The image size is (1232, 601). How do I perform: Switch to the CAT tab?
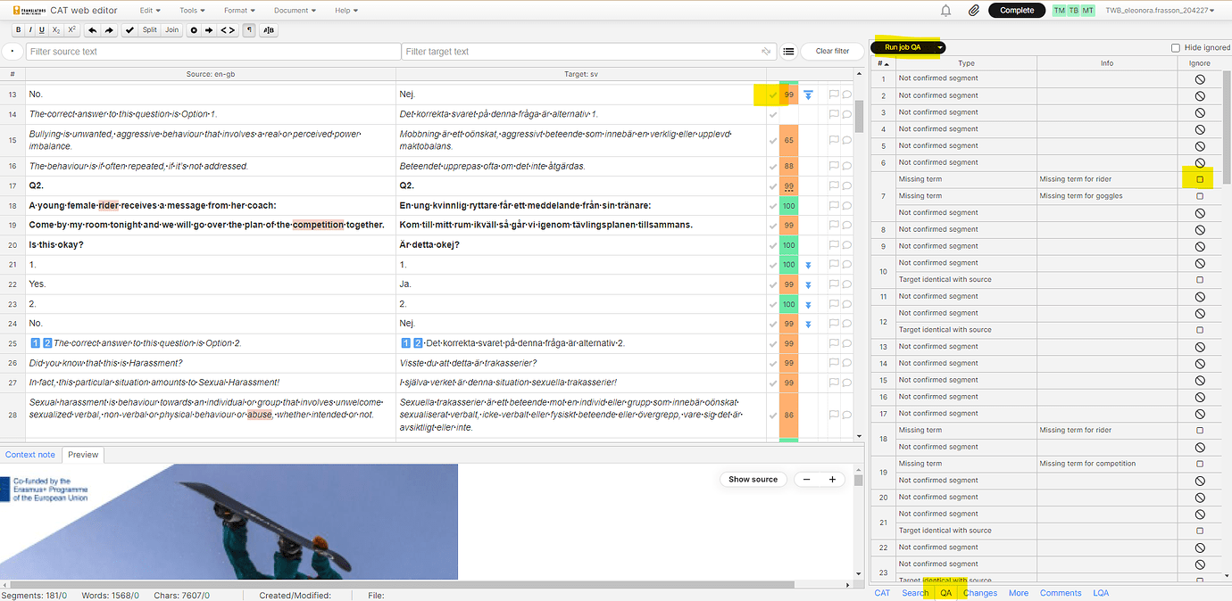pos(882,593)
